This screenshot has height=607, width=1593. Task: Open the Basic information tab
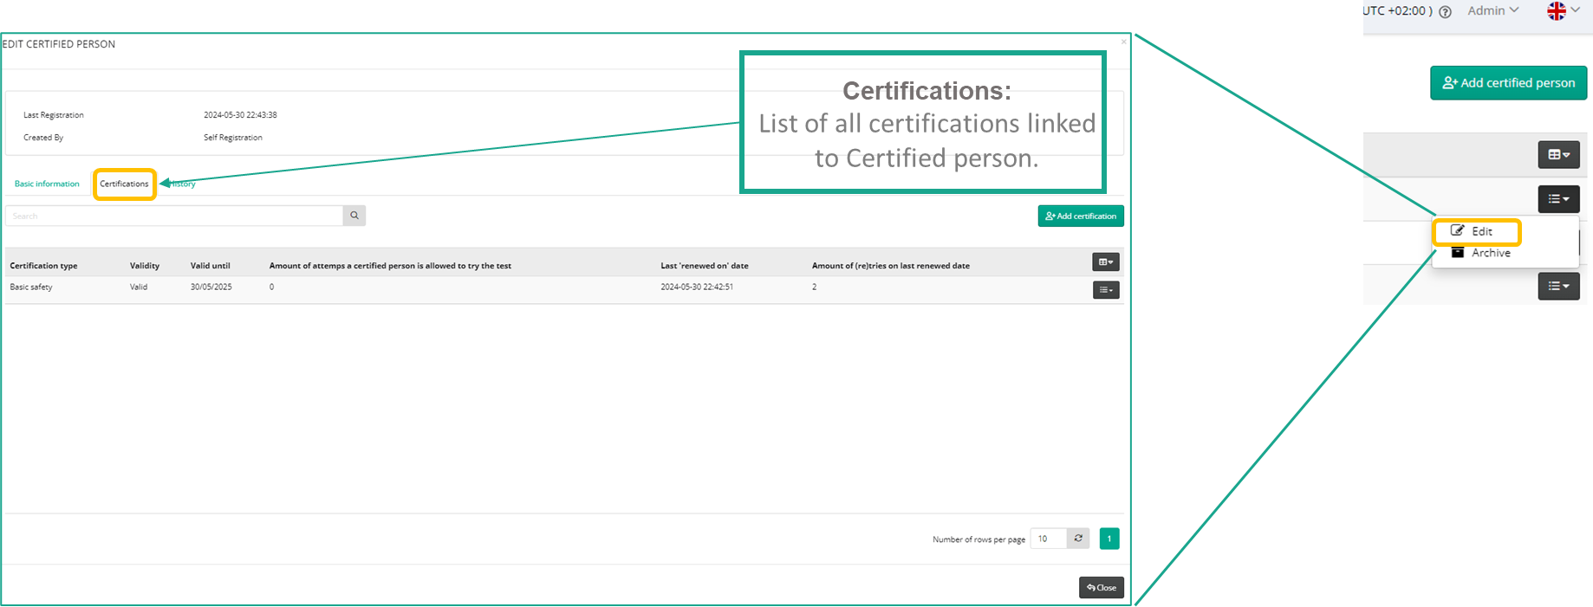tap(47, 184)
